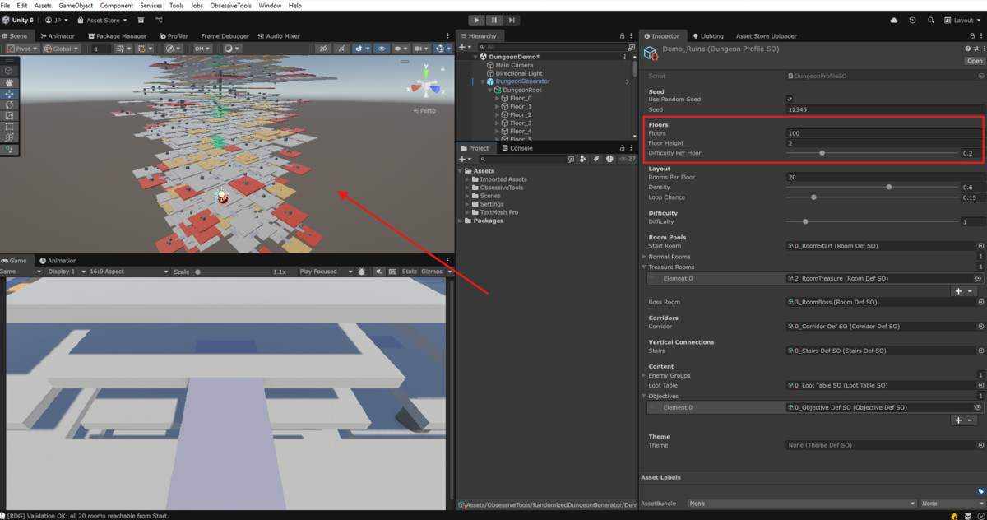Select the Rotate tool in Scene view
The width and height of the screenshot is (987, 520).
[x=9, y=104]
